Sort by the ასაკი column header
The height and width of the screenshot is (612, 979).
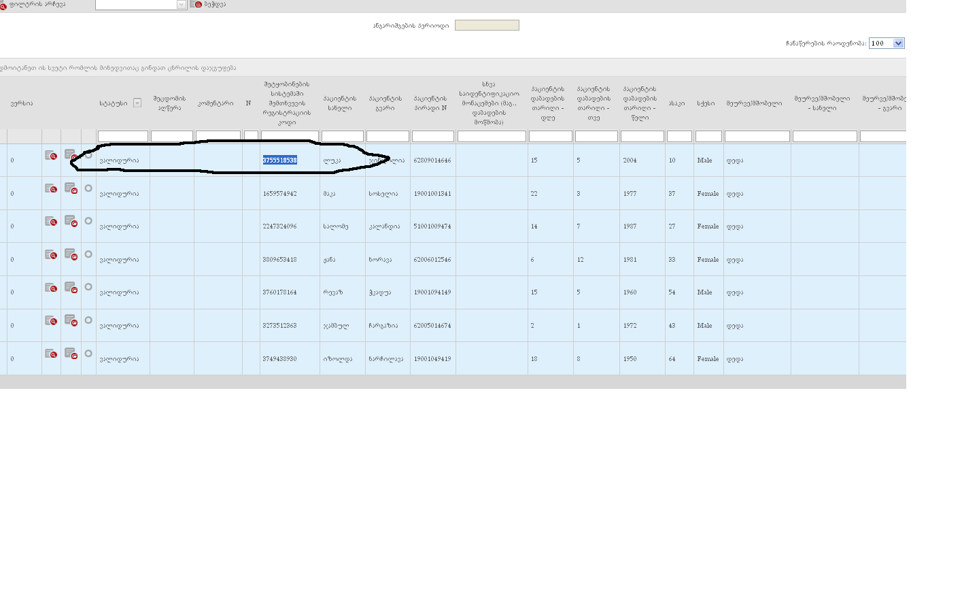coord(676,103)
